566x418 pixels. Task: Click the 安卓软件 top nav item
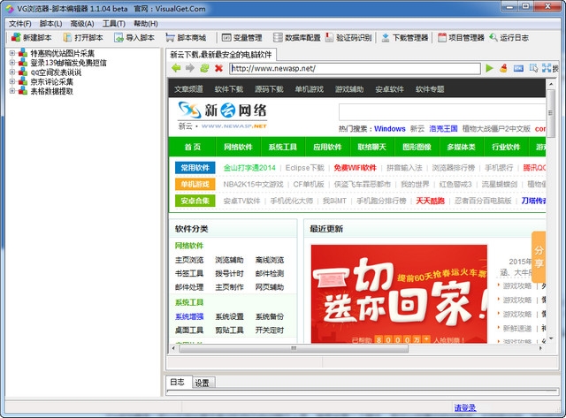(389, 89)
